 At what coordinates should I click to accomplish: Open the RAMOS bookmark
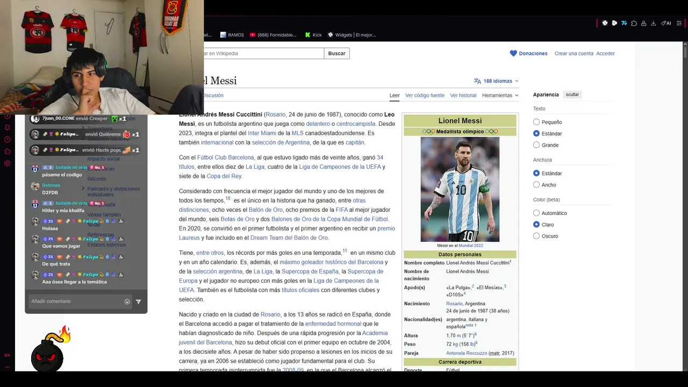tap(232, 35)
